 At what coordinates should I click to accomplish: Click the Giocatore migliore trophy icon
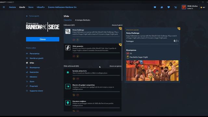click(x=68, y=103)
